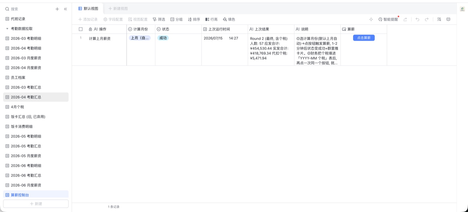Open the comments icon in toolbar

pyautogui.click(x=448, y=19)
